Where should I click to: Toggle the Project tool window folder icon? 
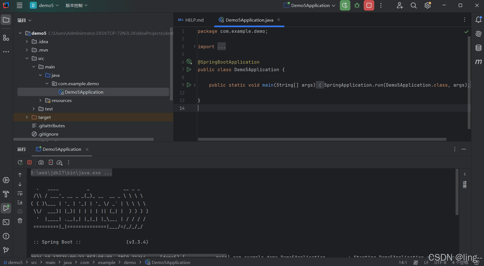pos(6,20)
